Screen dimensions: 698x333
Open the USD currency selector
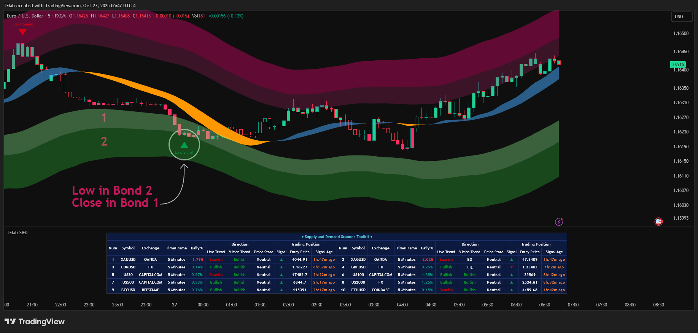click(682, 17)
